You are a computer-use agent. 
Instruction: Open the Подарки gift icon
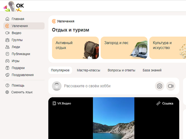(x=8, y=68)
